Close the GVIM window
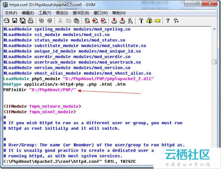This screenshot has height=169, width=221. click(210, 3)
